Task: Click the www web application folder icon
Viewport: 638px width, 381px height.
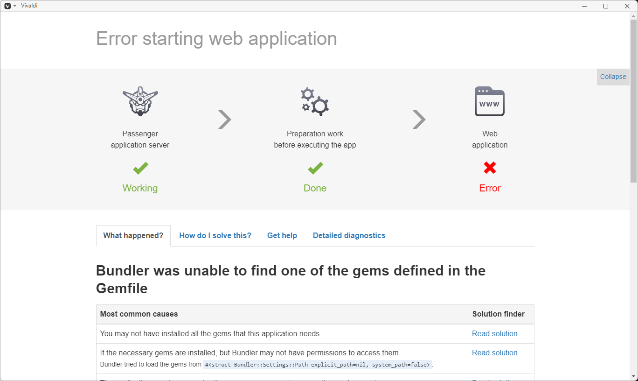Action: click(489, 101)
